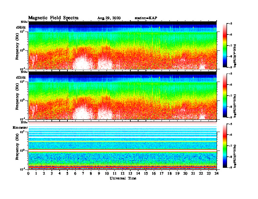Click the dH/dt colorbar's log(PSD) units label
258x199 pixels.
[x=235, y=56]
